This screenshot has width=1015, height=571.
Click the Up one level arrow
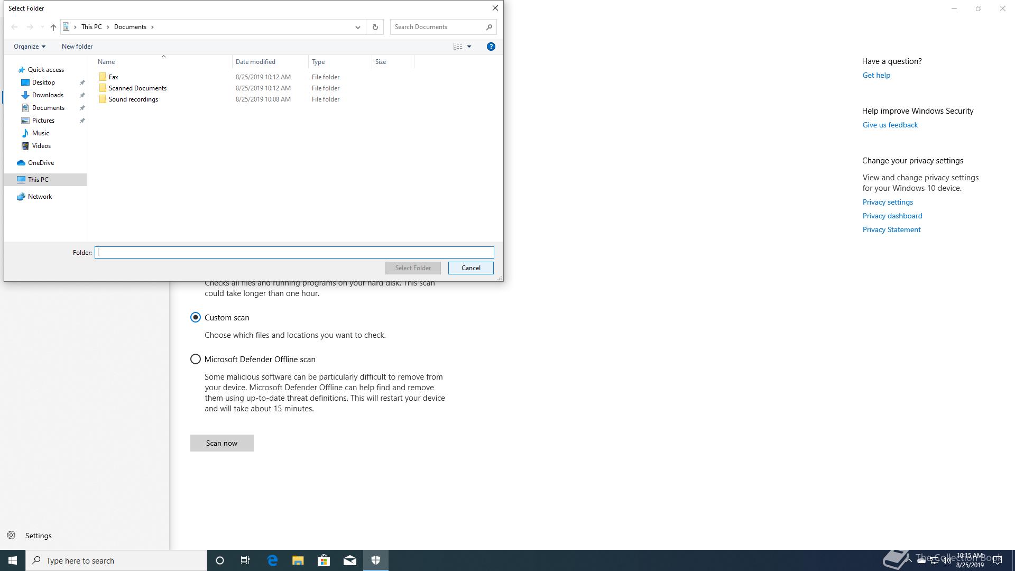click(53, 27)
